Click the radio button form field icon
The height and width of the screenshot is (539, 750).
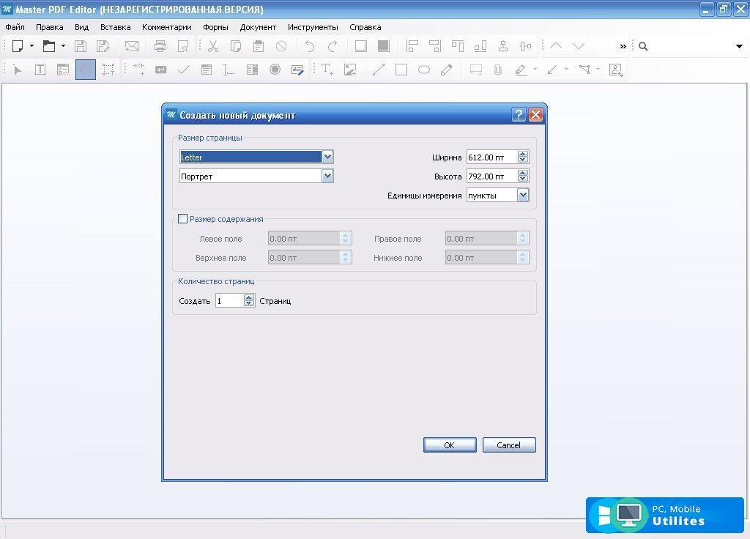coord(275,70)
